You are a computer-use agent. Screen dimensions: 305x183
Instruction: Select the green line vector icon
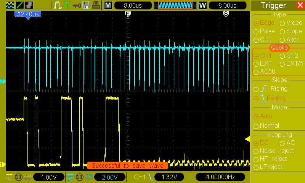(19, 5)
